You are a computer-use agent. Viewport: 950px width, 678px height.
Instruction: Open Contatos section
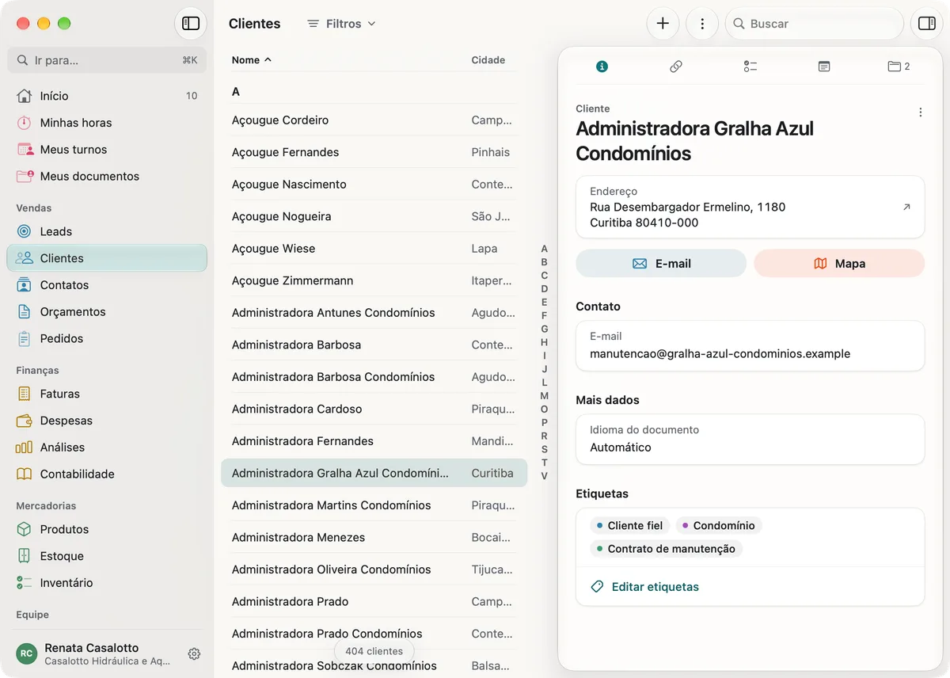pos(107,285)
